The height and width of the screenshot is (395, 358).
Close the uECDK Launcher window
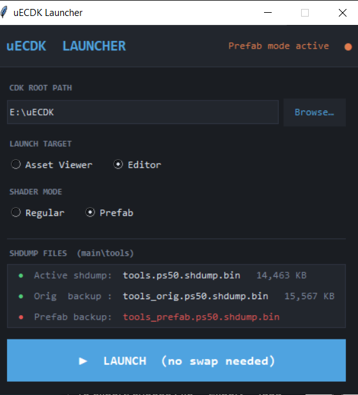pyautogui.click(x=343, y=12)
